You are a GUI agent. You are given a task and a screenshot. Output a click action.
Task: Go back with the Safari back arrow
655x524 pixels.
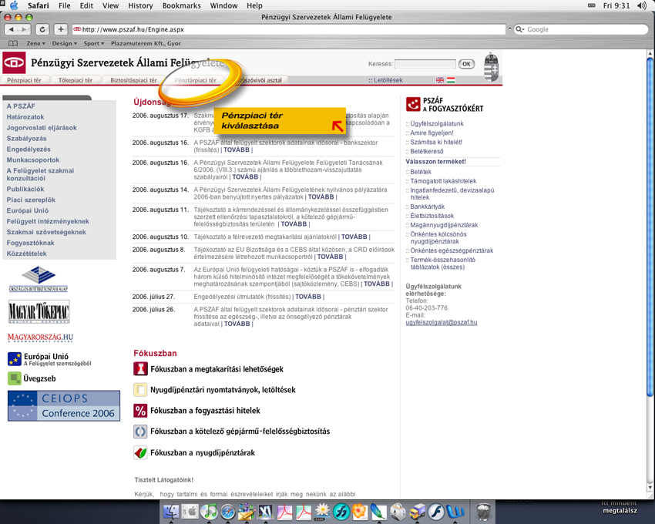(11, 29)
